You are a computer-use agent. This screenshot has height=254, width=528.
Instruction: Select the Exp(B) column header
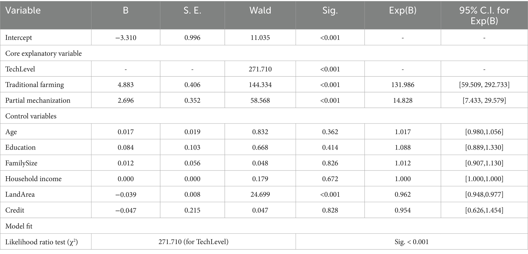[x=402, y=10]
